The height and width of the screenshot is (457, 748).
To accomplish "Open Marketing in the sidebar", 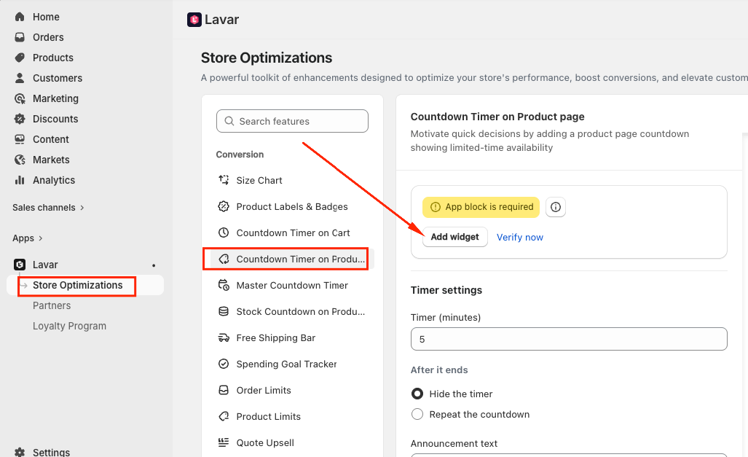I will point(55,98).
